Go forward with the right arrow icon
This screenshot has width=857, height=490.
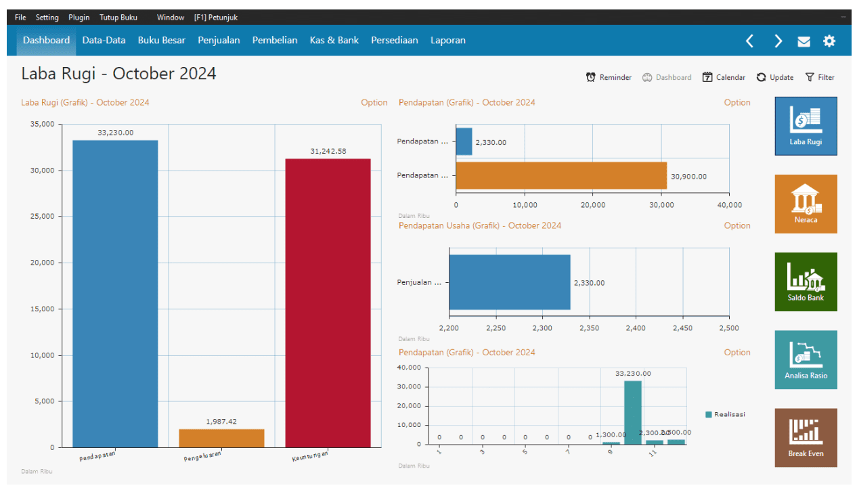(778, 41)
